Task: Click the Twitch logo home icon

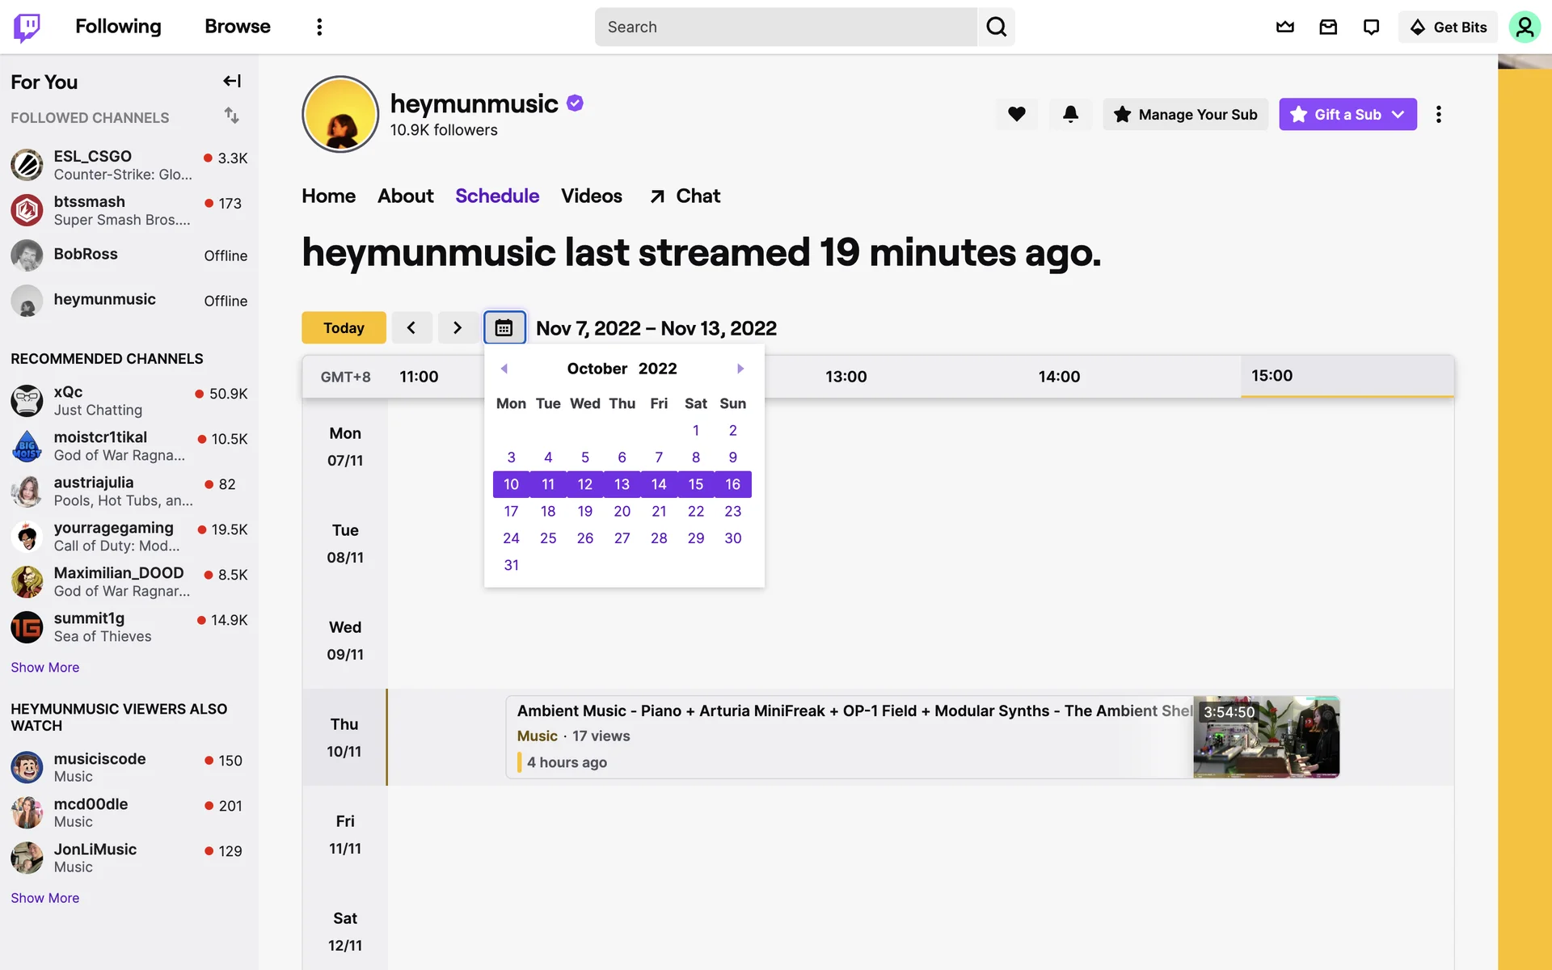Action: tap(27, 27)
